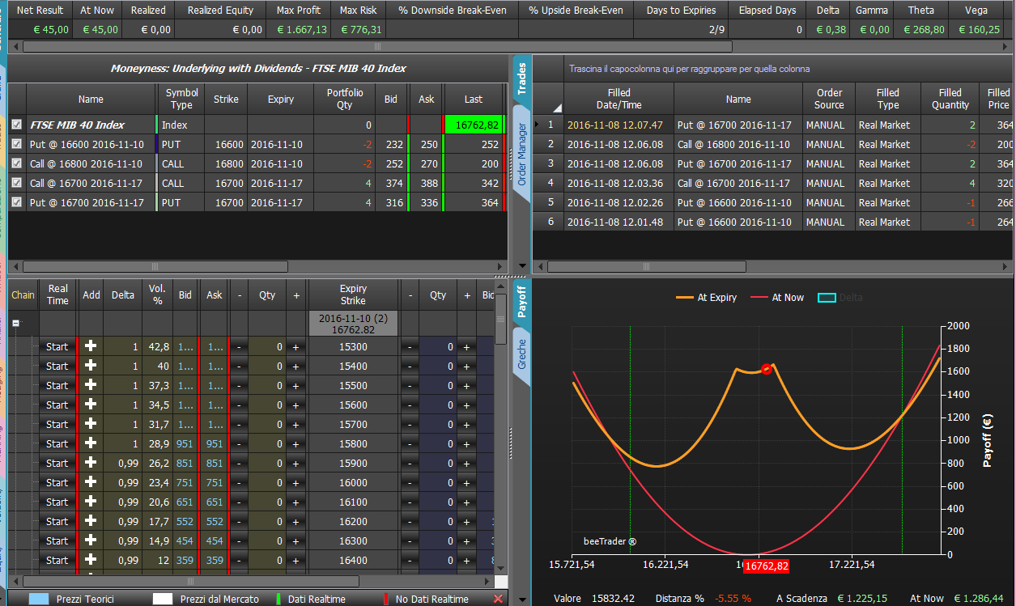Toggle checkbox for Call @ 16700 2016-11-17
This screenshot has width=1016, height=606.
click(17, 183)
